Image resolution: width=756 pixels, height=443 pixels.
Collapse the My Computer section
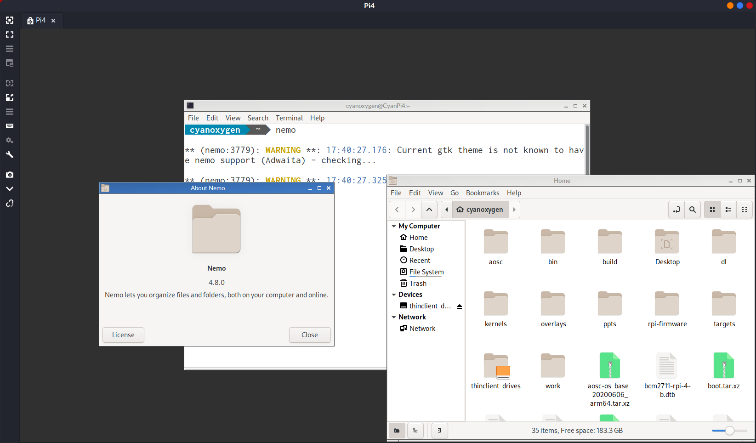click(394, 226)
